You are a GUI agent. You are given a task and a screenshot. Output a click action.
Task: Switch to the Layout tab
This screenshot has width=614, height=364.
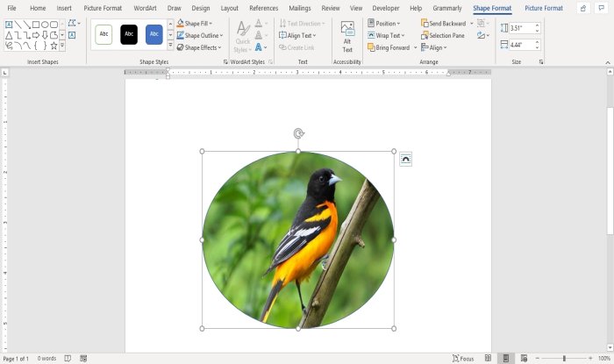(229, 8)
